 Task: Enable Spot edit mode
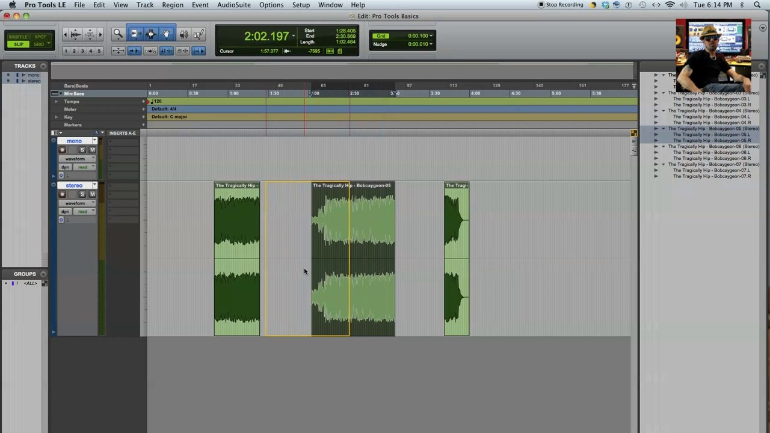point(40,37)
